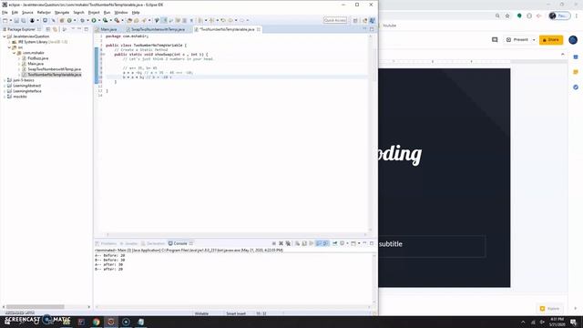Switch to the Main.java editor tab

pyautogui.click(x=108, y=29)
